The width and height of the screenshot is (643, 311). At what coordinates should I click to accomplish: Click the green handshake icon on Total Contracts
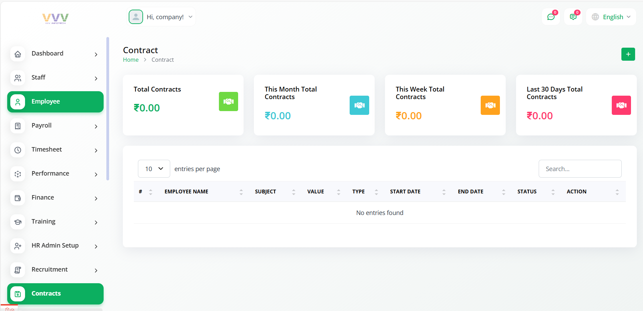pos(228,101)
